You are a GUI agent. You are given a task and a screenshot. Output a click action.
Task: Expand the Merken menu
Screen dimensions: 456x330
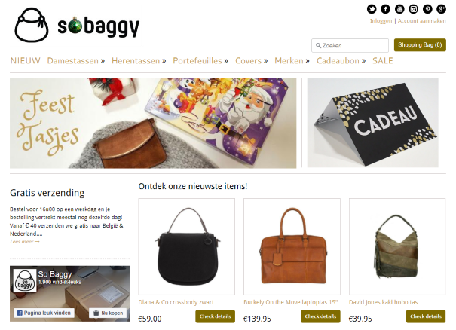292,61
